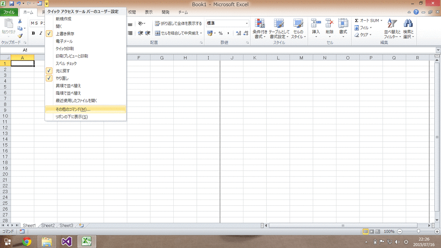
Task: Open the number format (標準) dropdown
Action: (x=247, y=23)
